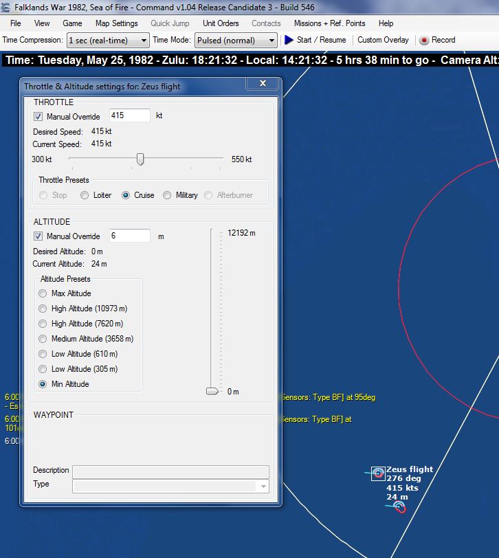The width and height of the screenshot is (499, 558).
Task: Open the File menu
Action: pyautogui.click(x=16, y=23)
